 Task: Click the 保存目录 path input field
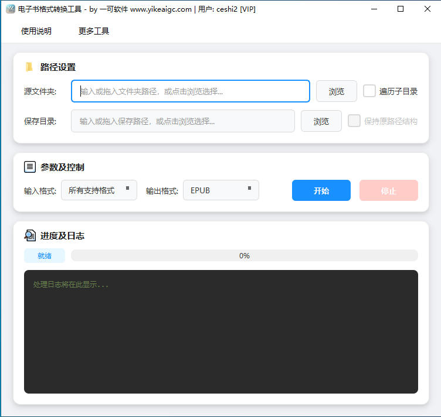(x=183, y=121)
